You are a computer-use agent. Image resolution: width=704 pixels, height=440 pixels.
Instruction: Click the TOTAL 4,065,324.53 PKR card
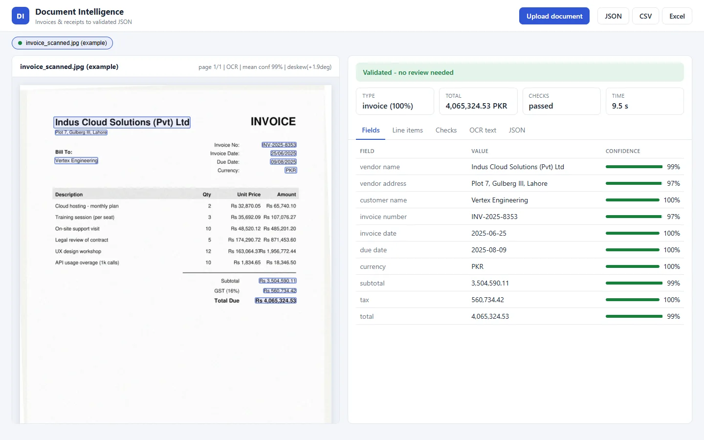coord(478,101)
